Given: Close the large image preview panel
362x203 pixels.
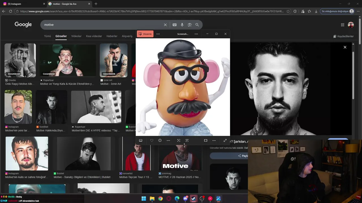Looking at the screenshot, I should pos(345,47).
